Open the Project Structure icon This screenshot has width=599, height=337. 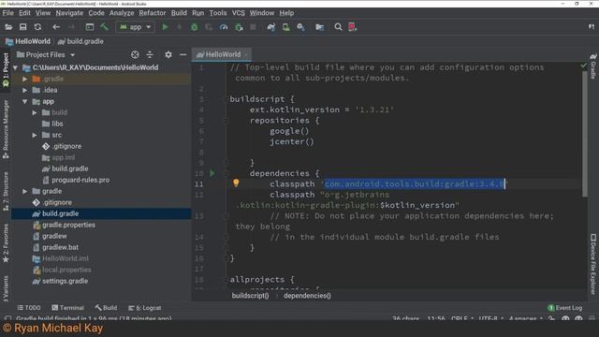(320, 27)
